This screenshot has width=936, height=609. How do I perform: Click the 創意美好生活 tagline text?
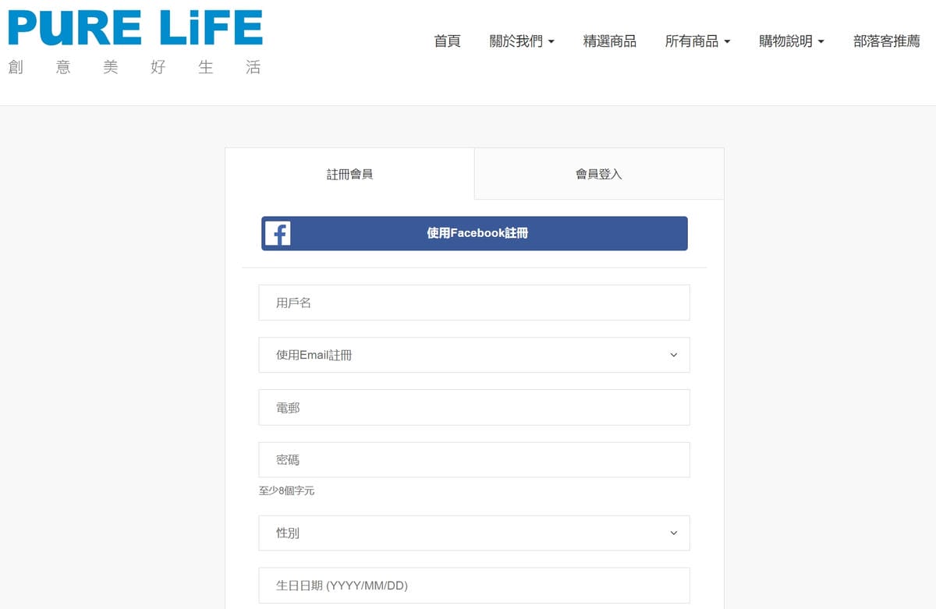[x=134, y=68]
